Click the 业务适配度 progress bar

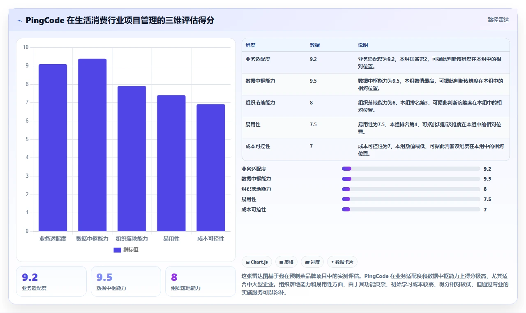click(411, 169)
